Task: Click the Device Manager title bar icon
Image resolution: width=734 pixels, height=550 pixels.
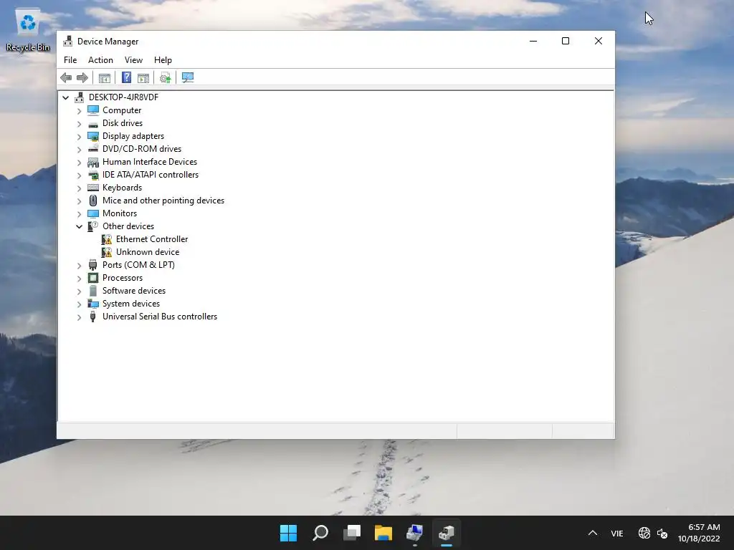Action: [68, 41]
